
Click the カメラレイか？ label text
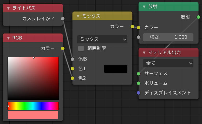pyautogui.click(x=38, y=19)
